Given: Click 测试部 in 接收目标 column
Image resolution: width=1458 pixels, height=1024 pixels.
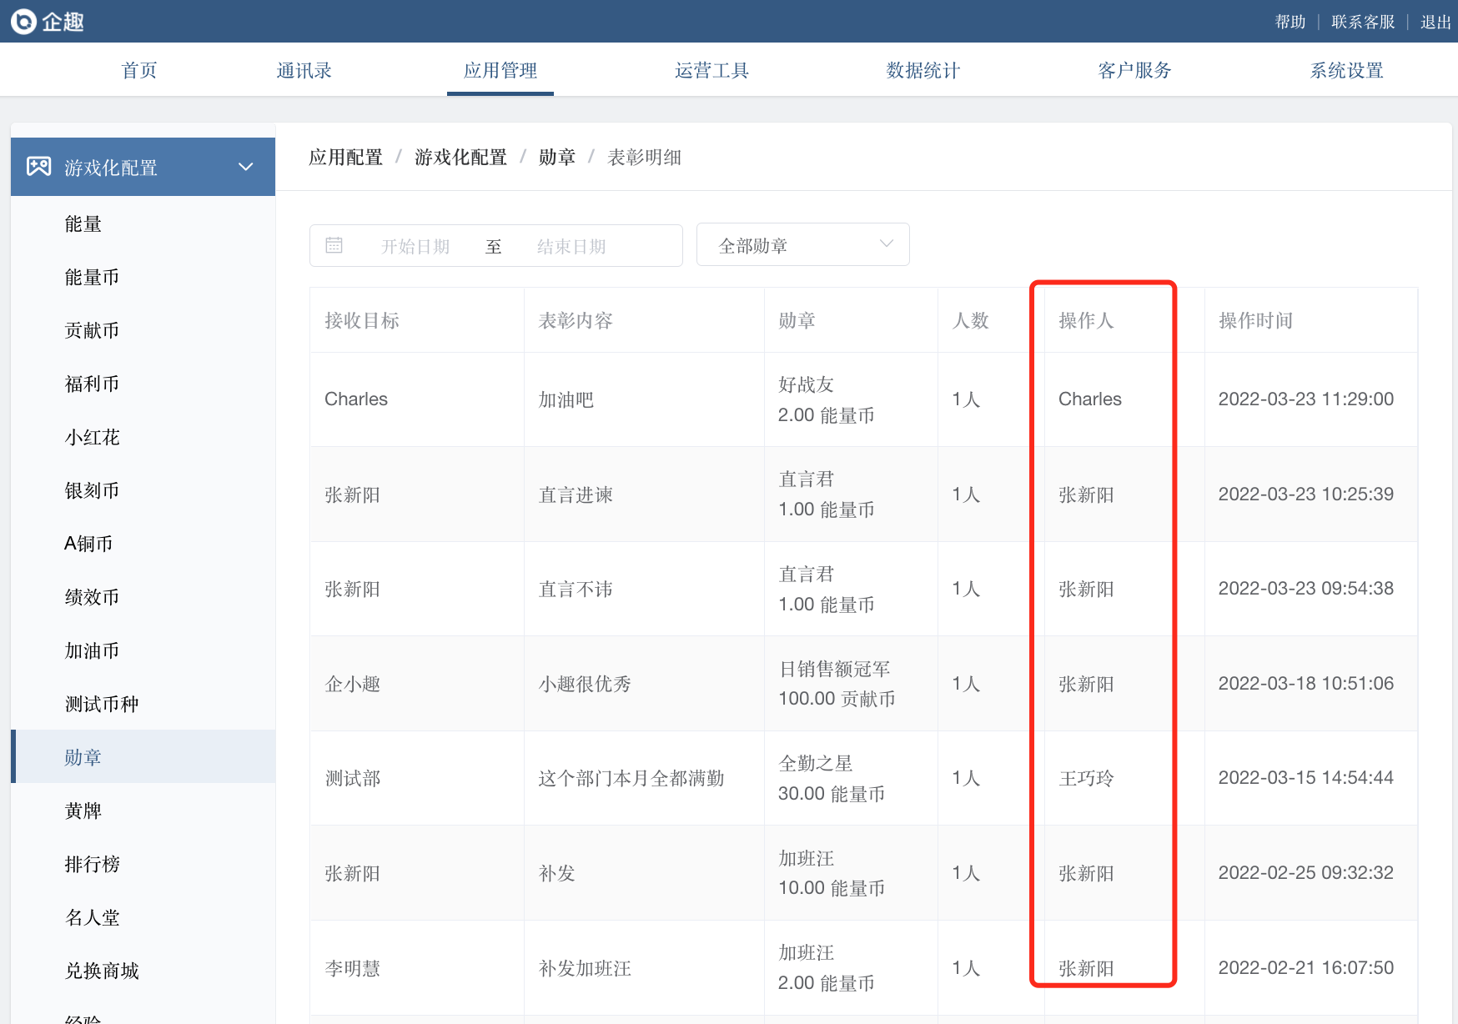Looking at the screenshot, I should click(353, 778).
